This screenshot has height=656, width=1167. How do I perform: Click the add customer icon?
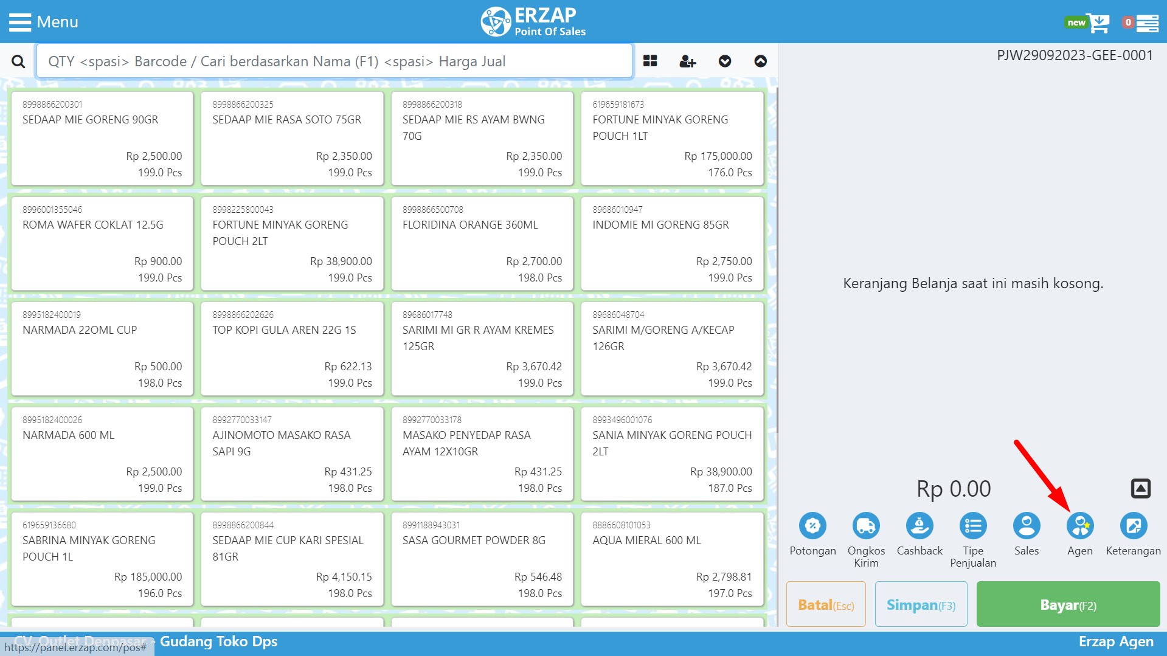coord(688,61)
